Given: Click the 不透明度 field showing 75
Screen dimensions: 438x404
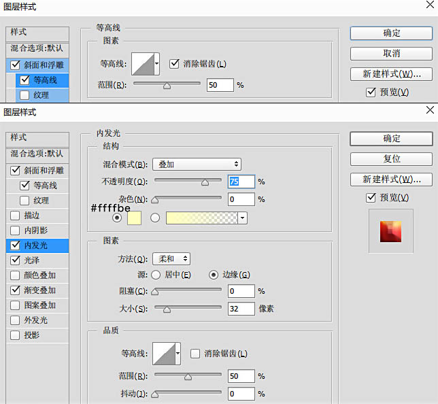Looking at the screenshot, I should click(x=241, y=182).
